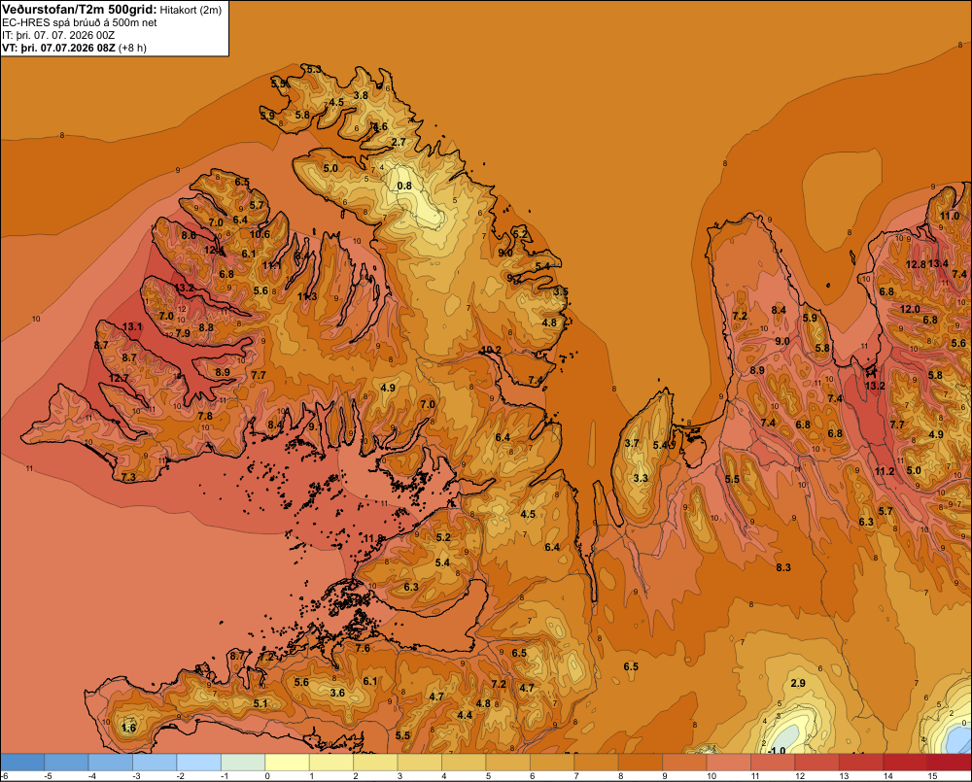Click the 10.6 temperature value on the map
Viewport: 972px width, 782px height.
[260, 233]
